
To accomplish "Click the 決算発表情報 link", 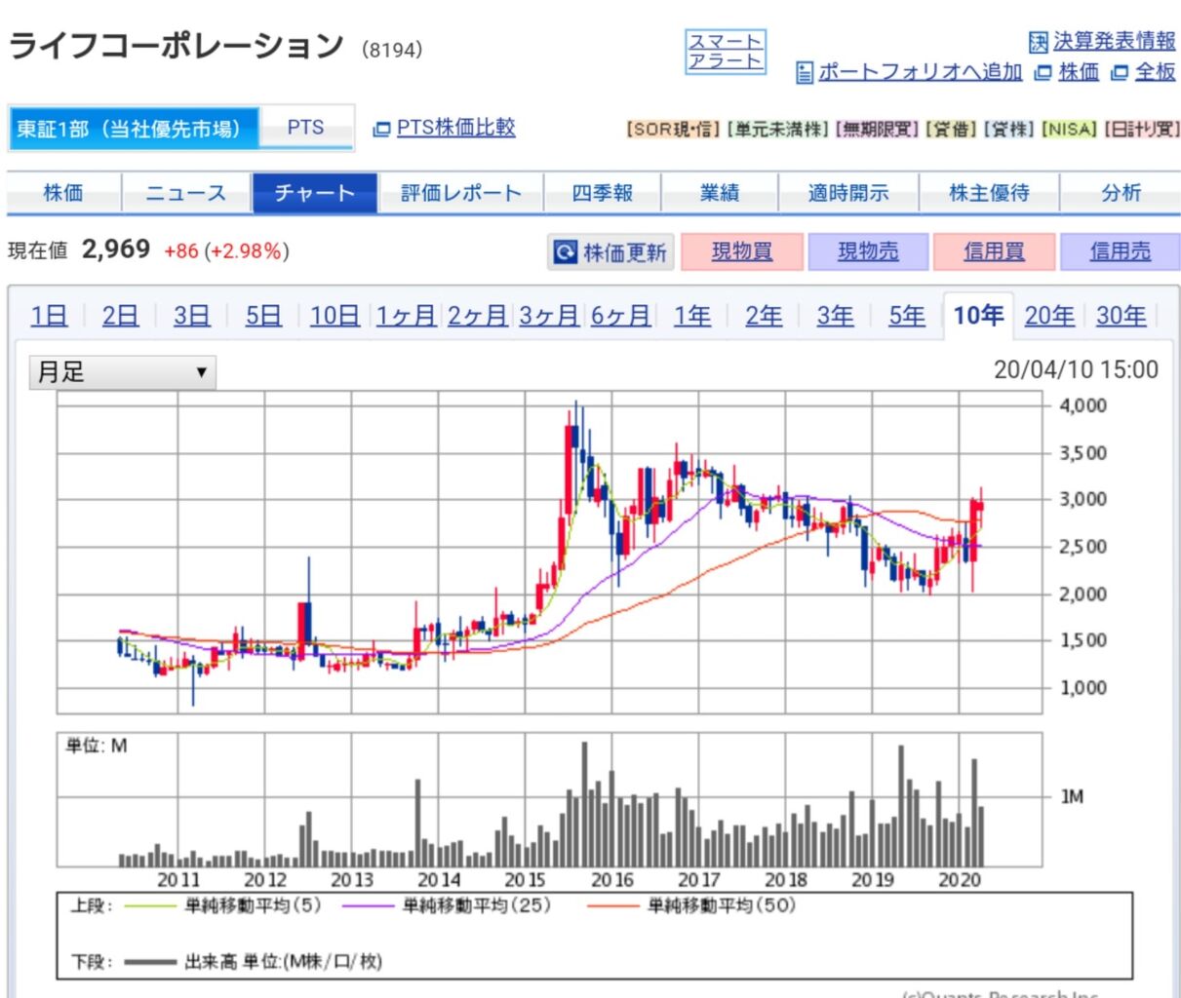I will 1115,41.
